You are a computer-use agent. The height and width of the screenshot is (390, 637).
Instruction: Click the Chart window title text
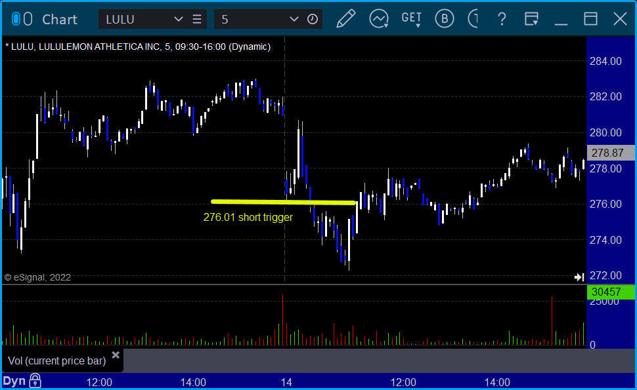(x=60, y=20)
